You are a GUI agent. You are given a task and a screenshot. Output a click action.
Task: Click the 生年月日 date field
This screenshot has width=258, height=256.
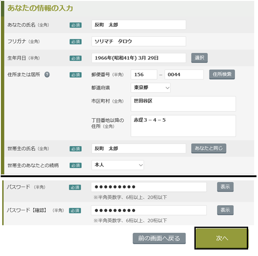tap(139, 58)
